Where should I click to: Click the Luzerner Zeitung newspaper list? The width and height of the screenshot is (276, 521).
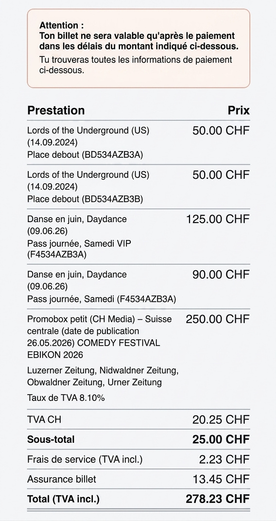coord(103,376)
